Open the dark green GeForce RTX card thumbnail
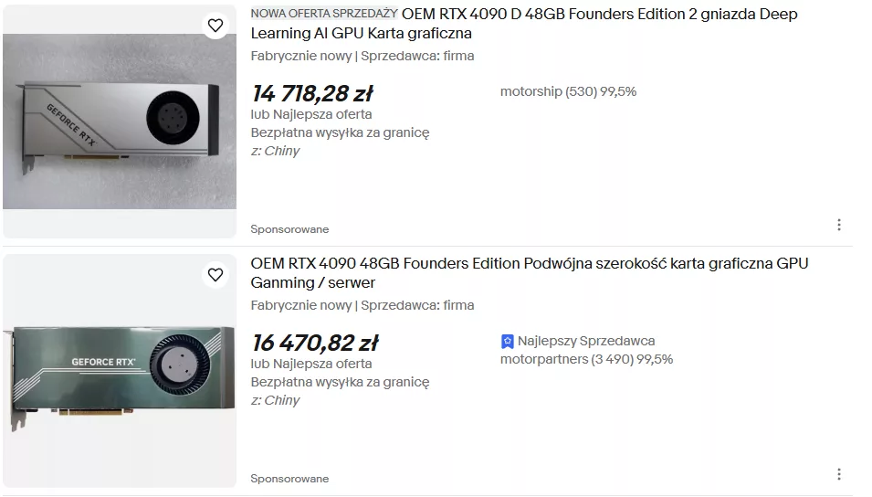The width and height of the screenshot is (872, 497). coord(119,371)
